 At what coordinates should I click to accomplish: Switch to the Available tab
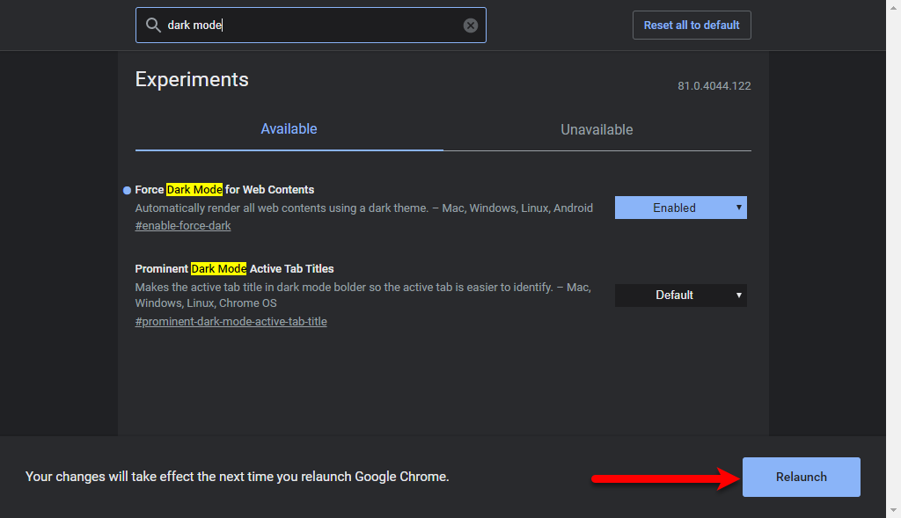coord(289,129)
